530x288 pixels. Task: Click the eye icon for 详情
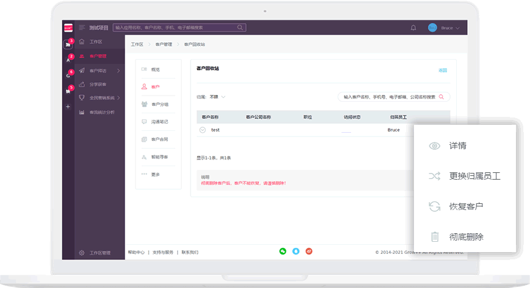434,146
